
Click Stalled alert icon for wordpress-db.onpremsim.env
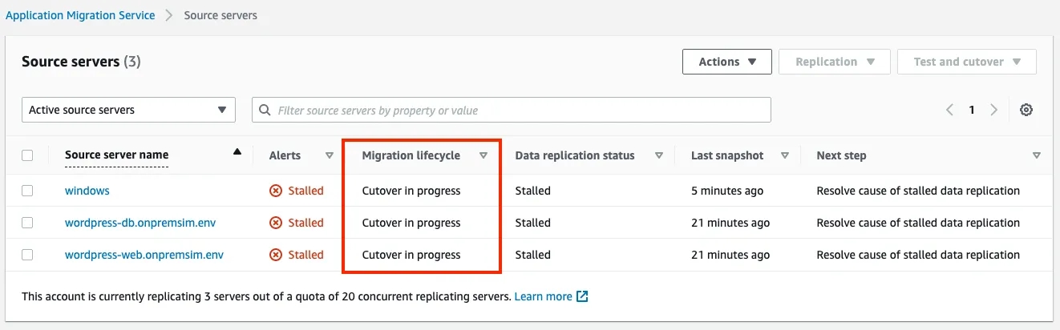(276, 223)
